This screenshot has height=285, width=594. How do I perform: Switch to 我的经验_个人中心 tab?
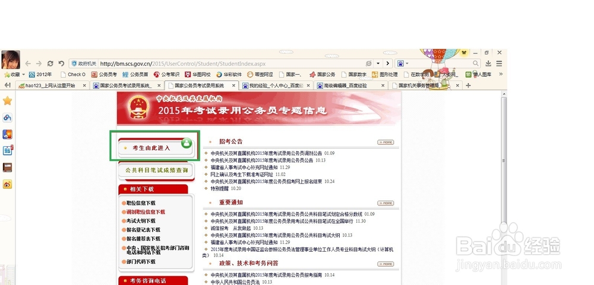(x=276, y=85)
